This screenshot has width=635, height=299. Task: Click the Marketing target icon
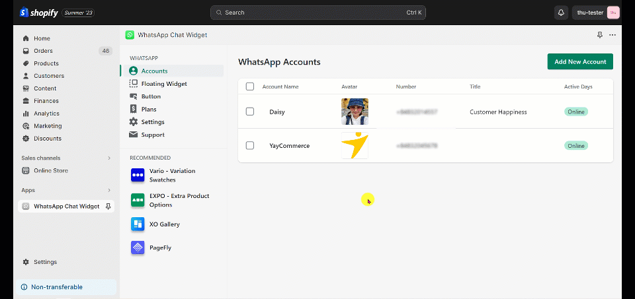[x=26, y=126]
